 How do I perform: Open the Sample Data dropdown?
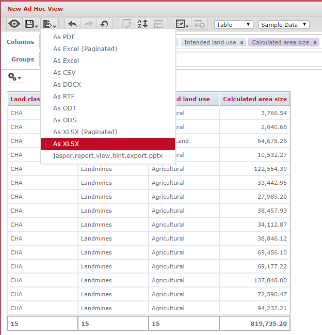(284, 25)
